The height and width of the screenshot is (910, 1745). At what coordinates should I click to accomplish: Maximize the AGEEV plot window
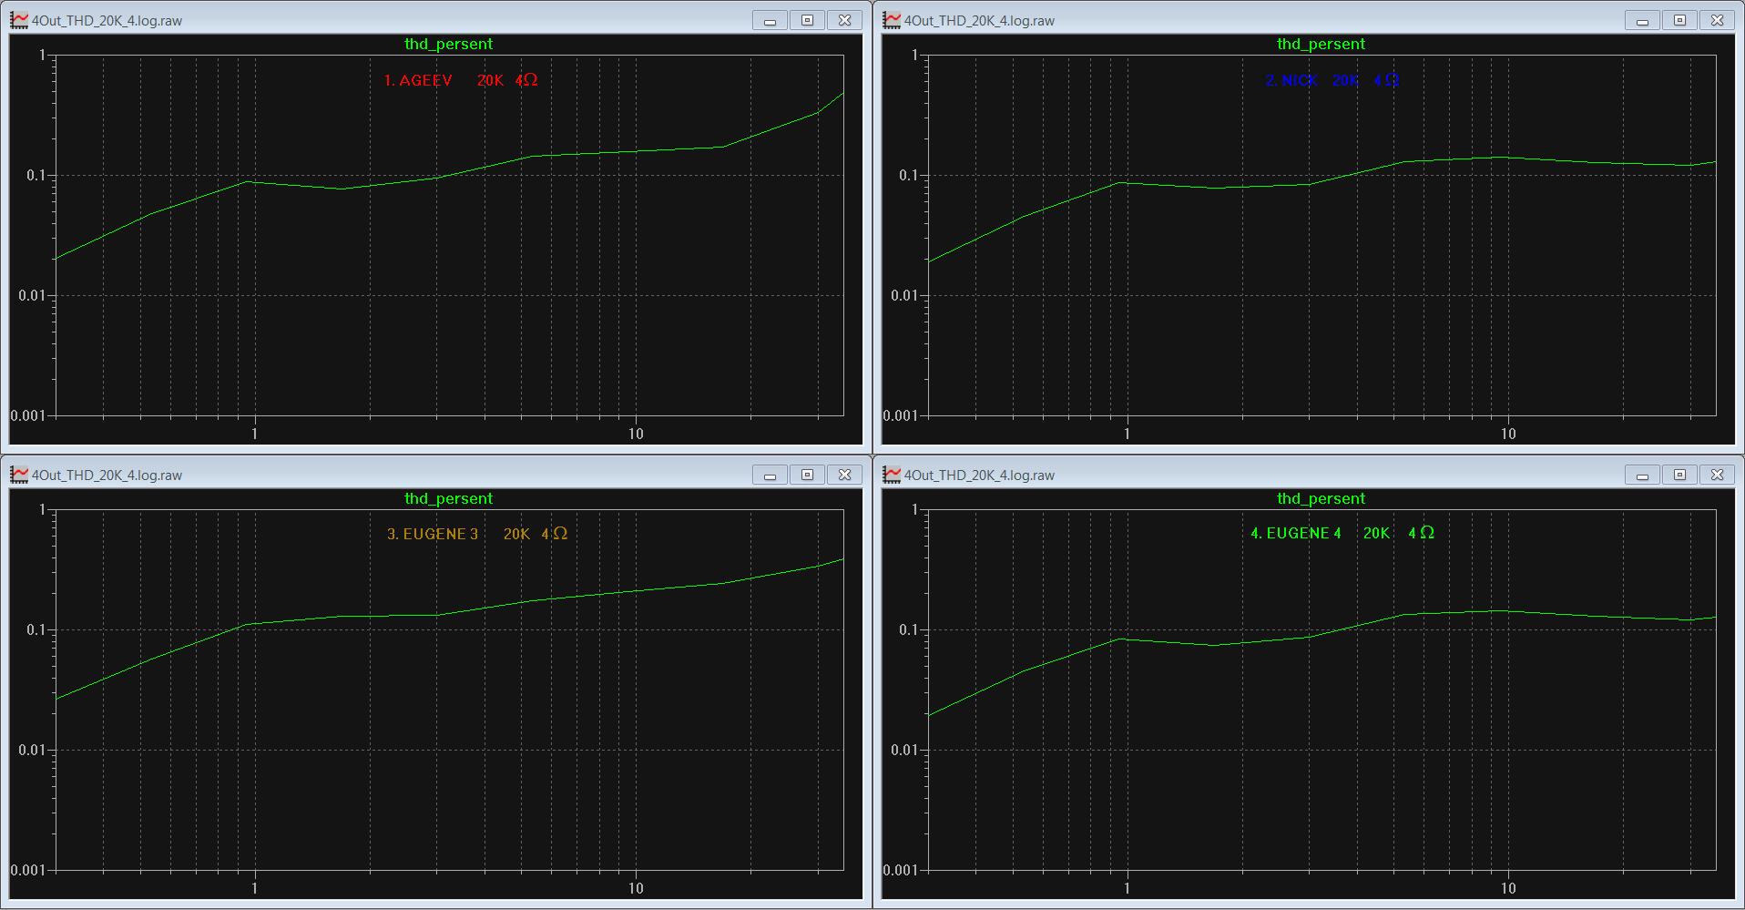point(807,20)
